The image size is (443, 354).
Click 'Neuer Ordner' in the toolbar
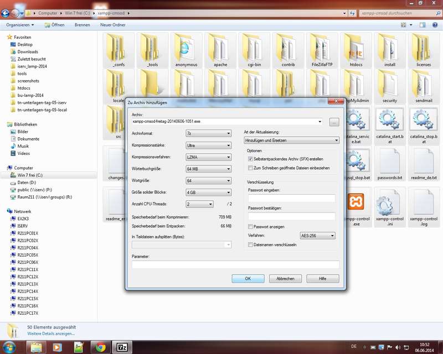[112, 25]
